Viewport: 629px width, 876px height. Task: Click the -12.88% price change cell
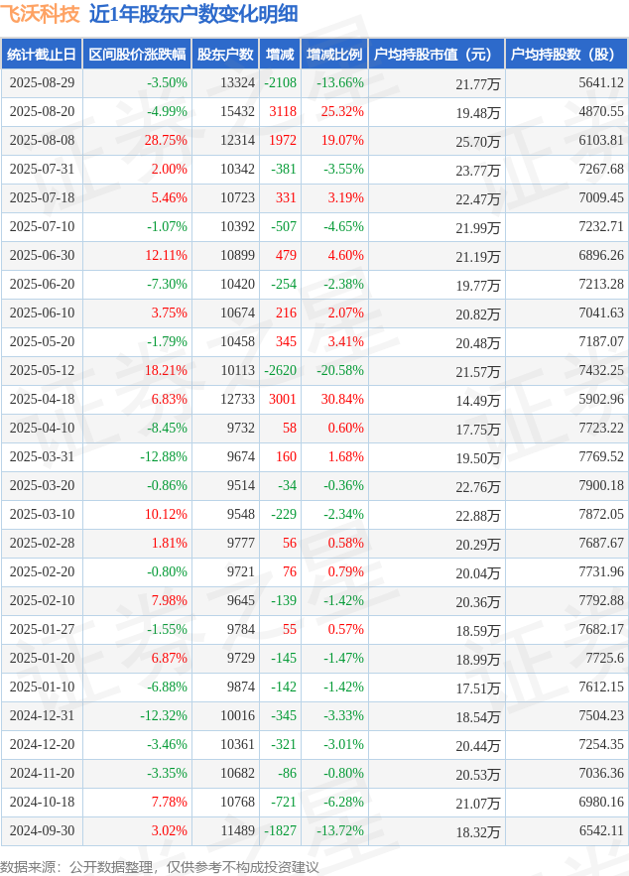(x=164, y=456)
